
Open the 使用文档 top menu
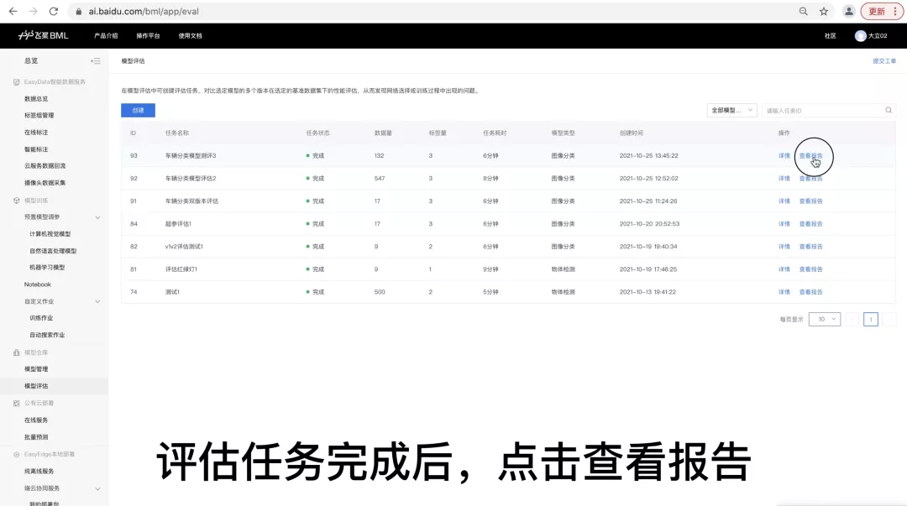pos(191,36)
